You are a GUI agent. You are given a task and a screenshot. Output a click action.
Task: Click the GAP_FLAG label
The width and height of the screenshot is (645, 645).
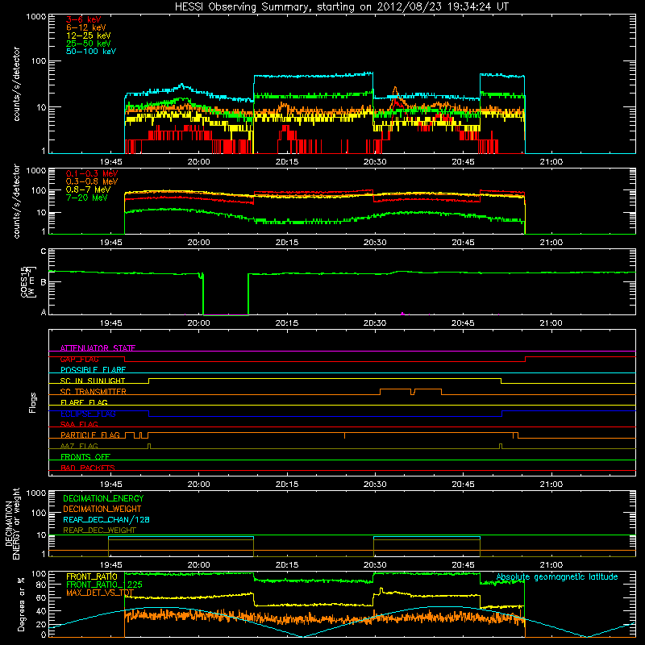pyautogui.click(x=79, y=359)
